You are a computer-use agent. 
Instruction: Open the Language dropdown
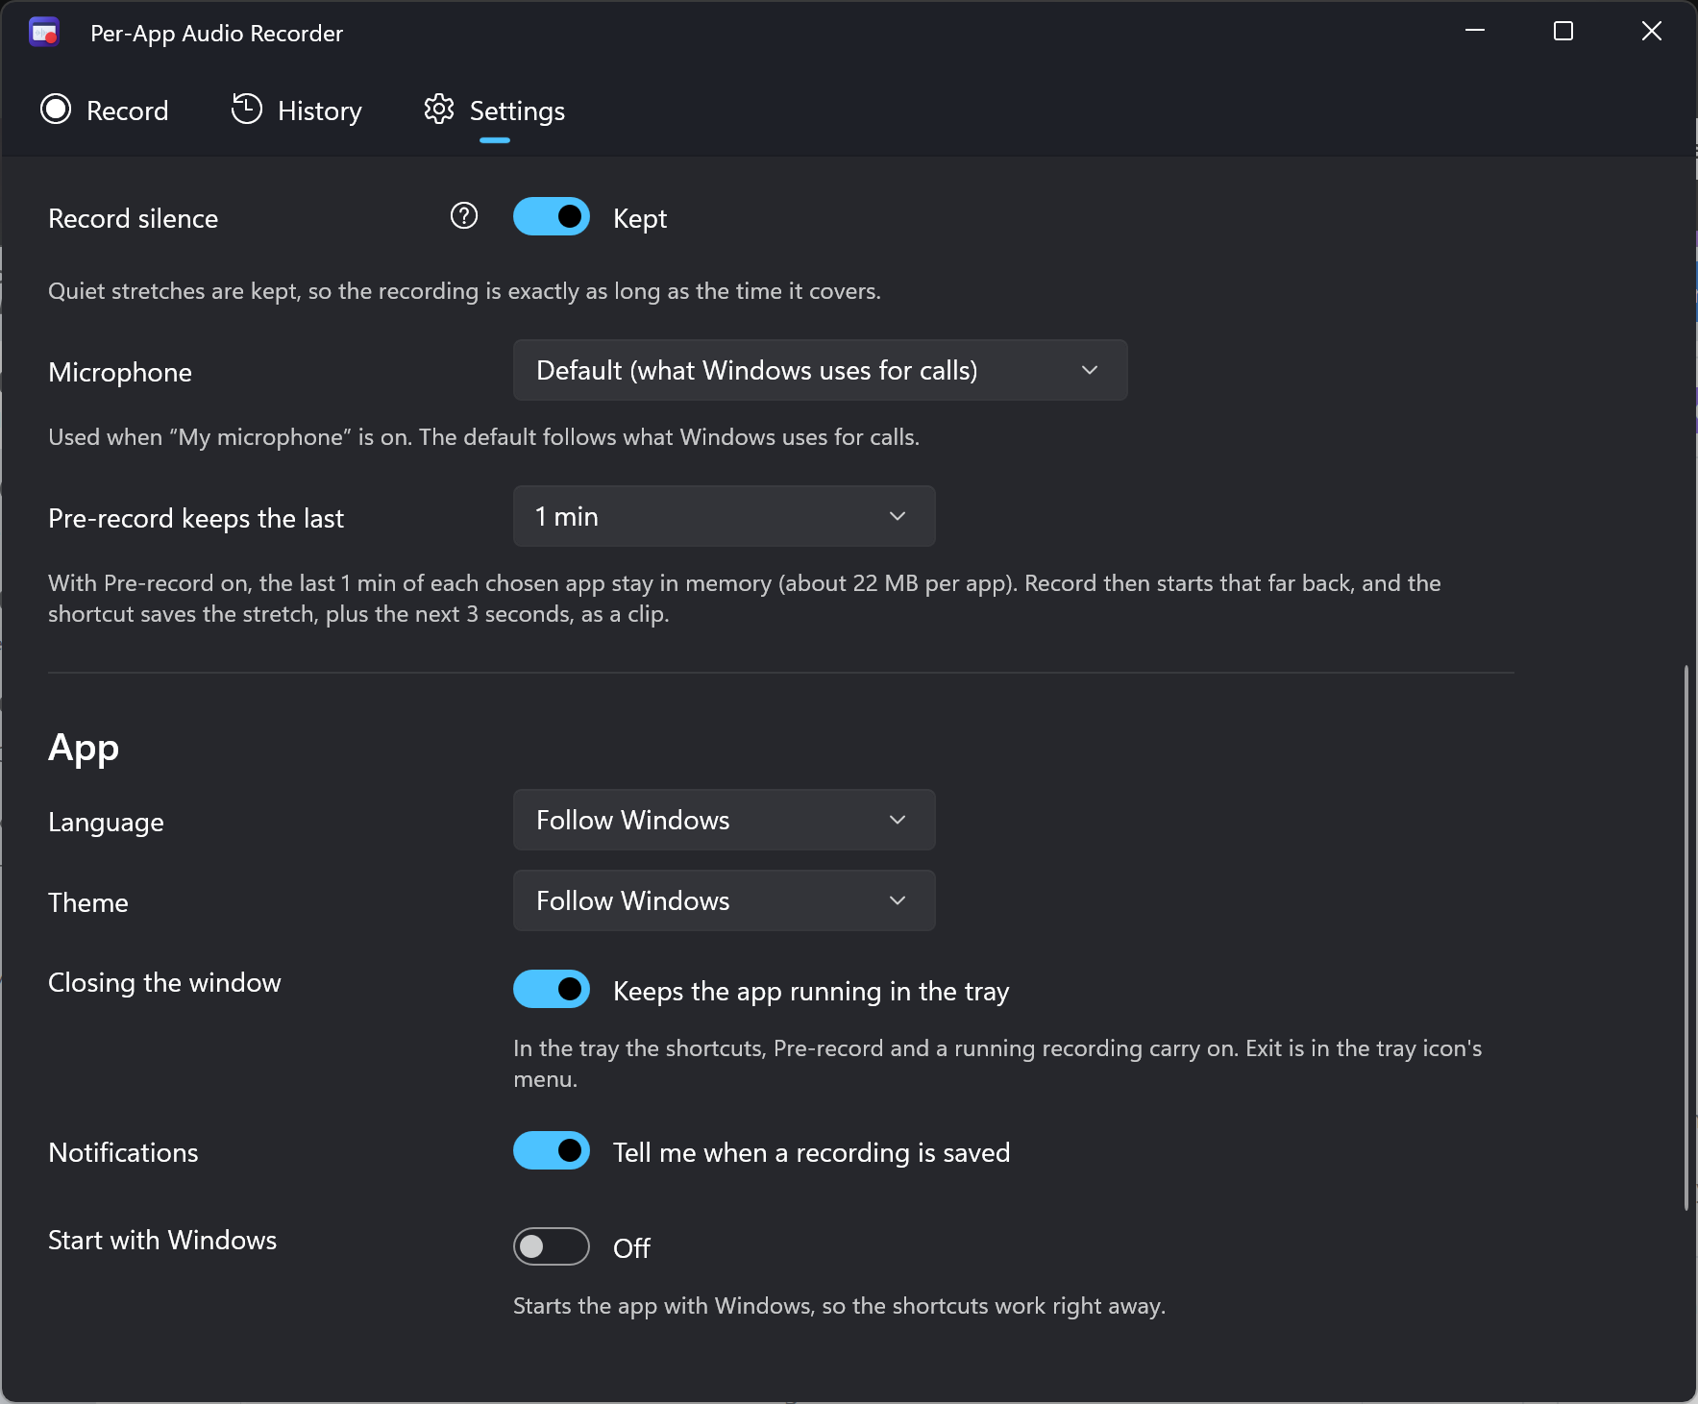(724, 821)
